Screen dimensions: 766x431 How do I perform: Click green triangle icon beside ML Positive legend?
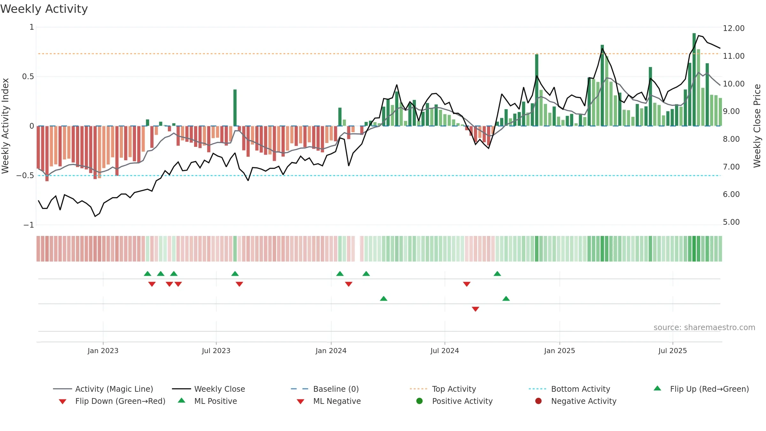(x=182, y=400)
